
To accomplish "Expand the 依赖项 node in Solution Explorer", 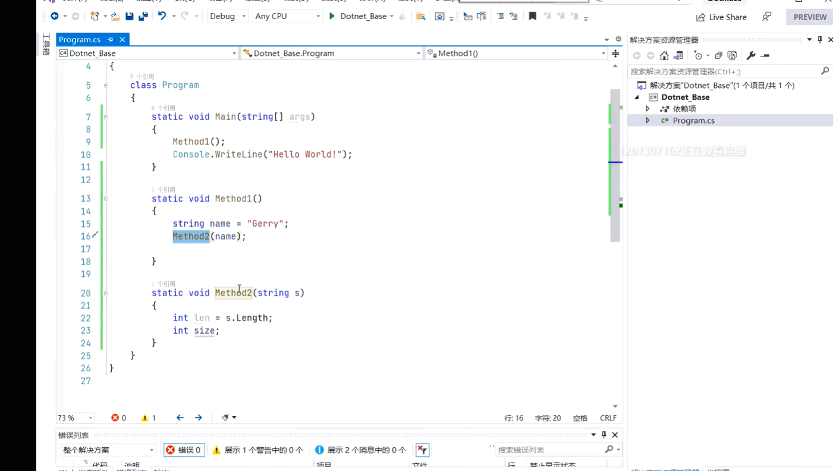I will tap(647, 108).
